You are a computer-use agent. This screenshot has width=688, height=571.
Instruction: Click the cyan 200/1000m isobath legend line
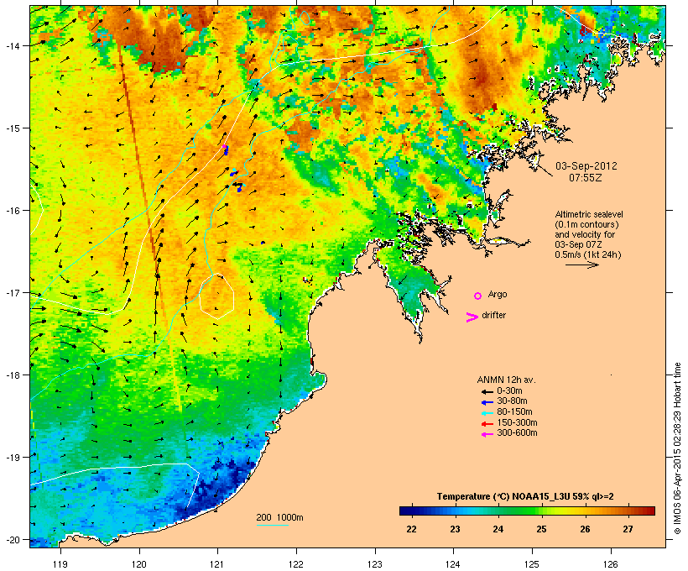272,525
